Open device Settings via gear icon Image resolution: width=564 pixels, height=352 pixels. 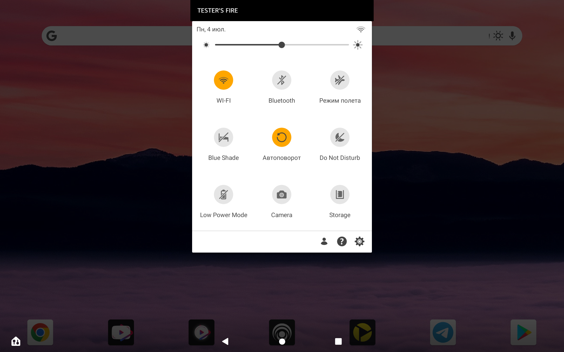click(359, 242)
